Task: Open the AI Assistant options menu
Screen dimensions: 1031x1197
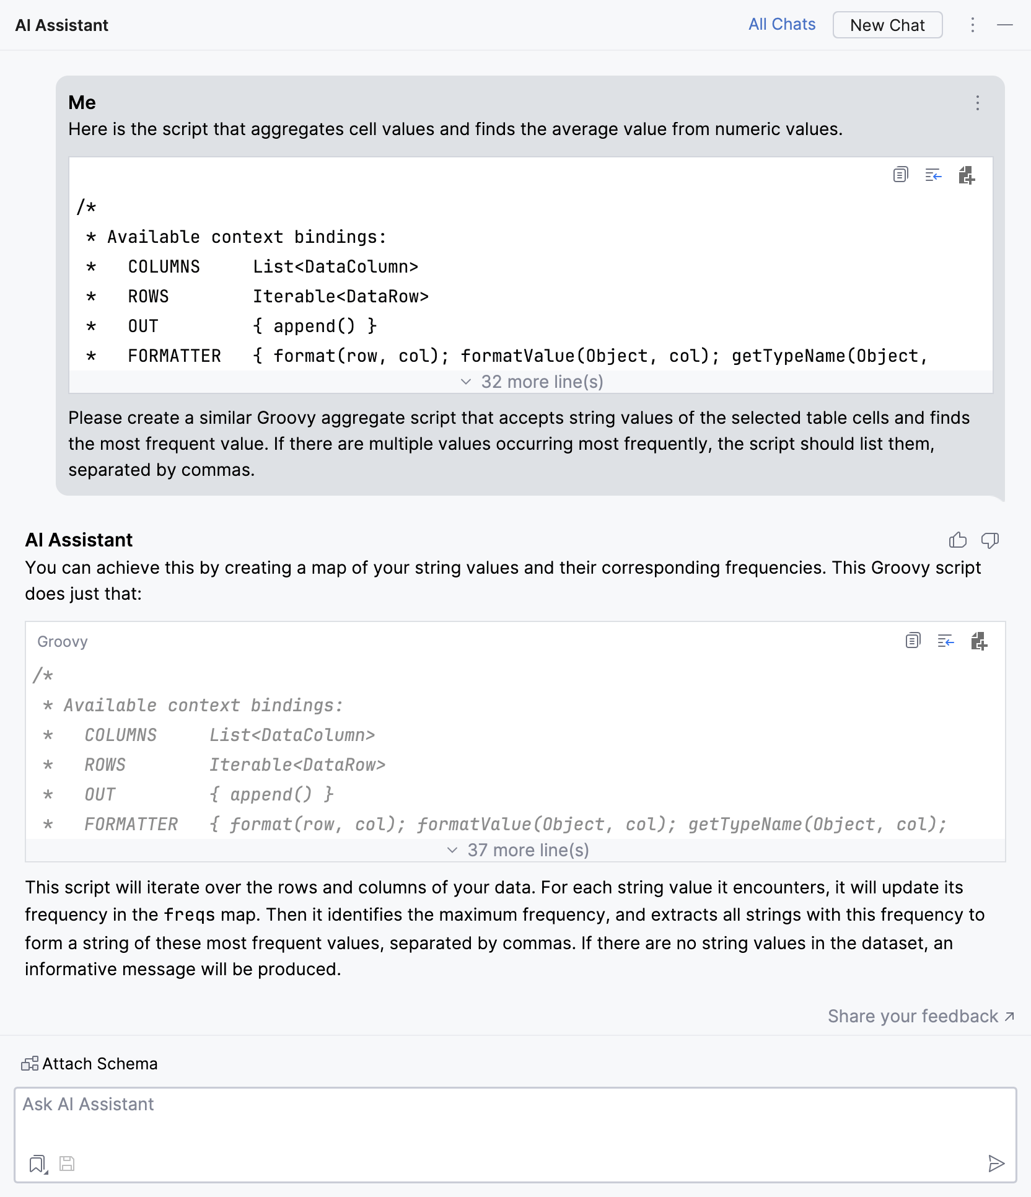Action: [x=973, y=25]
